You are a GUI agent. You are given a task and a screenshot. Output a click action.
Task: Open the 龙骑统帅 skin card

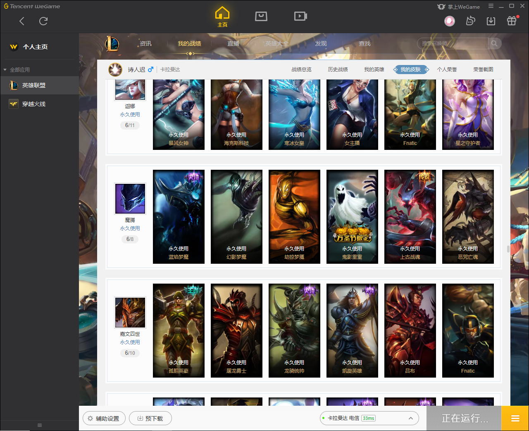click(x=294, y=330)
